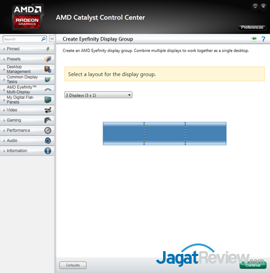This screenshot has width=270, height=273.
Task: Expand the Presets section chevron
Action: (4, 59)
